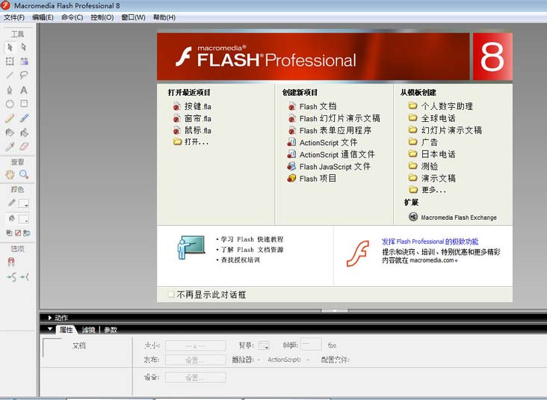Expand the 动作 panel
547x400 pixels.
[50, 318]
